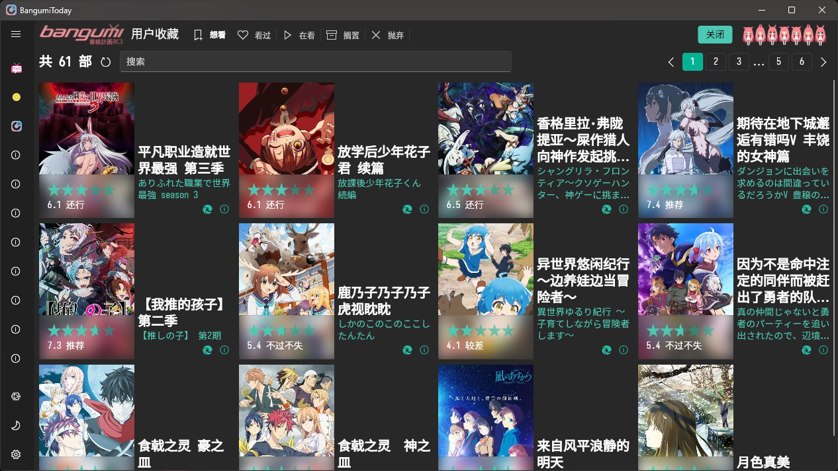The image size is (838, 471).
Task: Click the 月色真美 cover thumbnail
Action: 686,417
